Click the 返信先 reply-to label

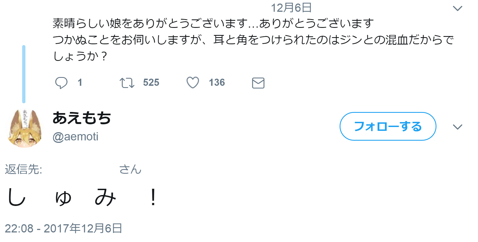click(24, 169)
